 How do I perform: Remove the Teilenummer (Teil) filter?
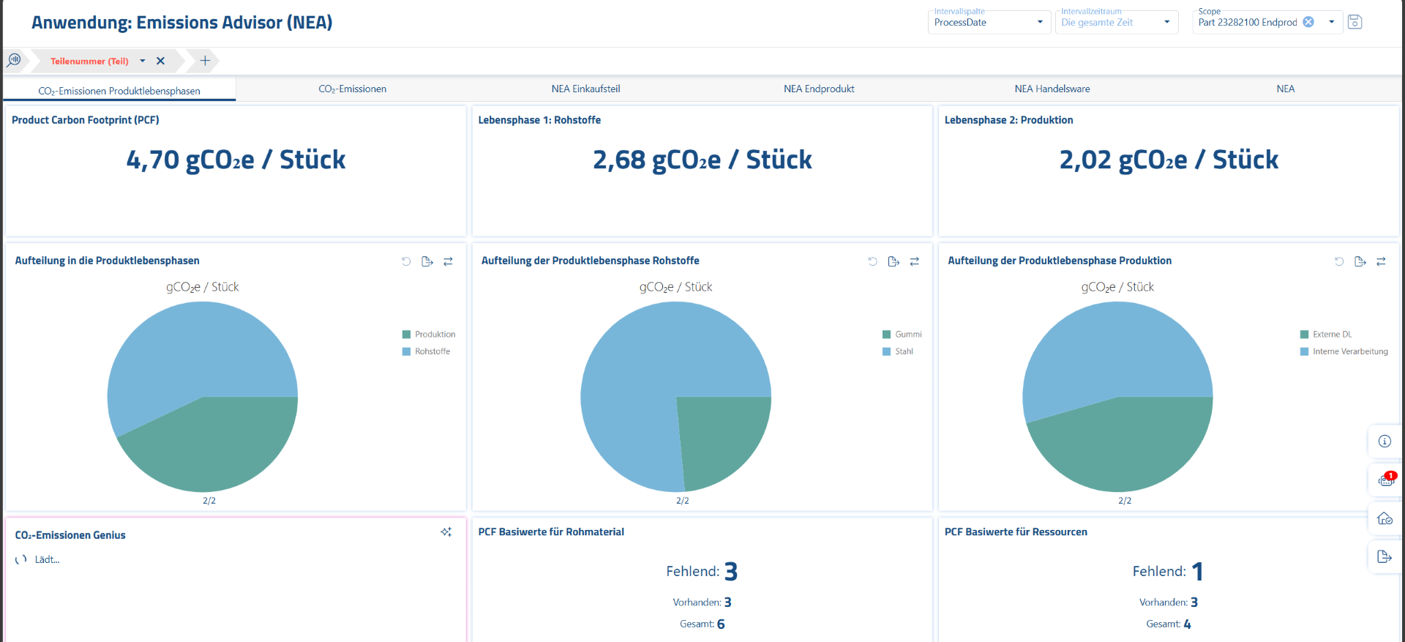161,61
